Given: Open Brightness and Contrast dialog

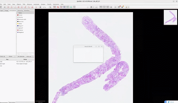Looking at the screenshot, I should click(x=40, y=7).
